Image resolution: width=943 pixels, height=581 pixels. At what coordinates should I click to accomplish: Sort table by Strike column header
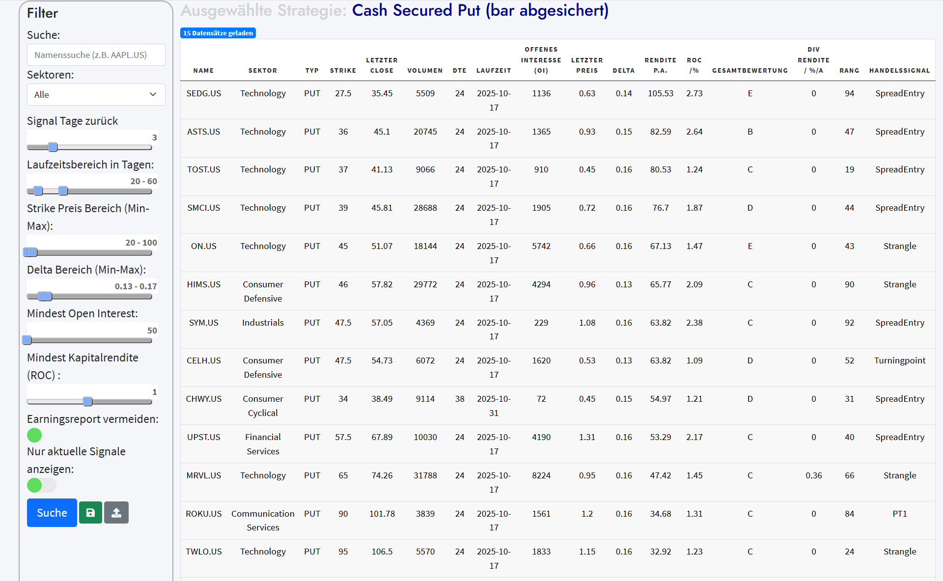pos(343,71)
